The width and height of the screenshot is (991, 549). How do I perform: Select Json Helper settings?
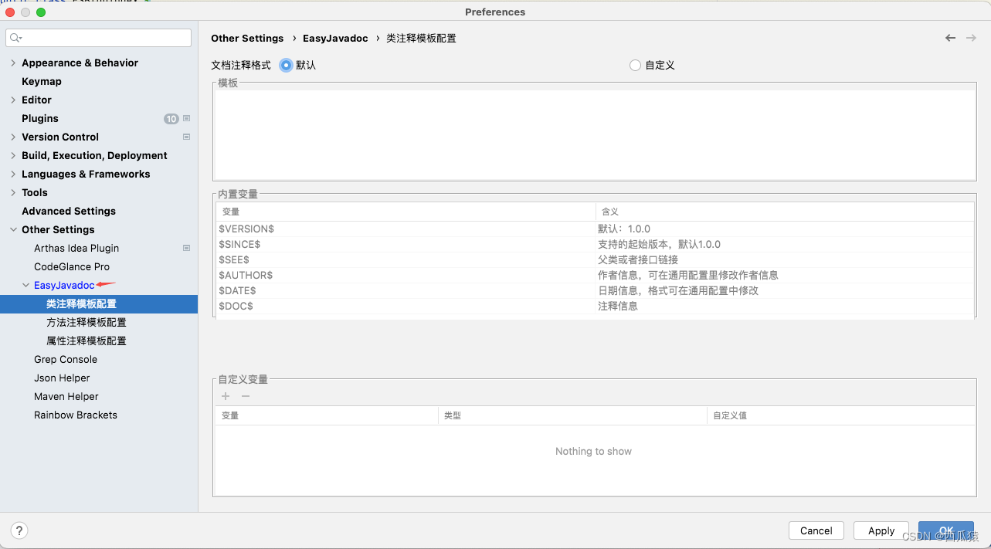click(62, 378)
